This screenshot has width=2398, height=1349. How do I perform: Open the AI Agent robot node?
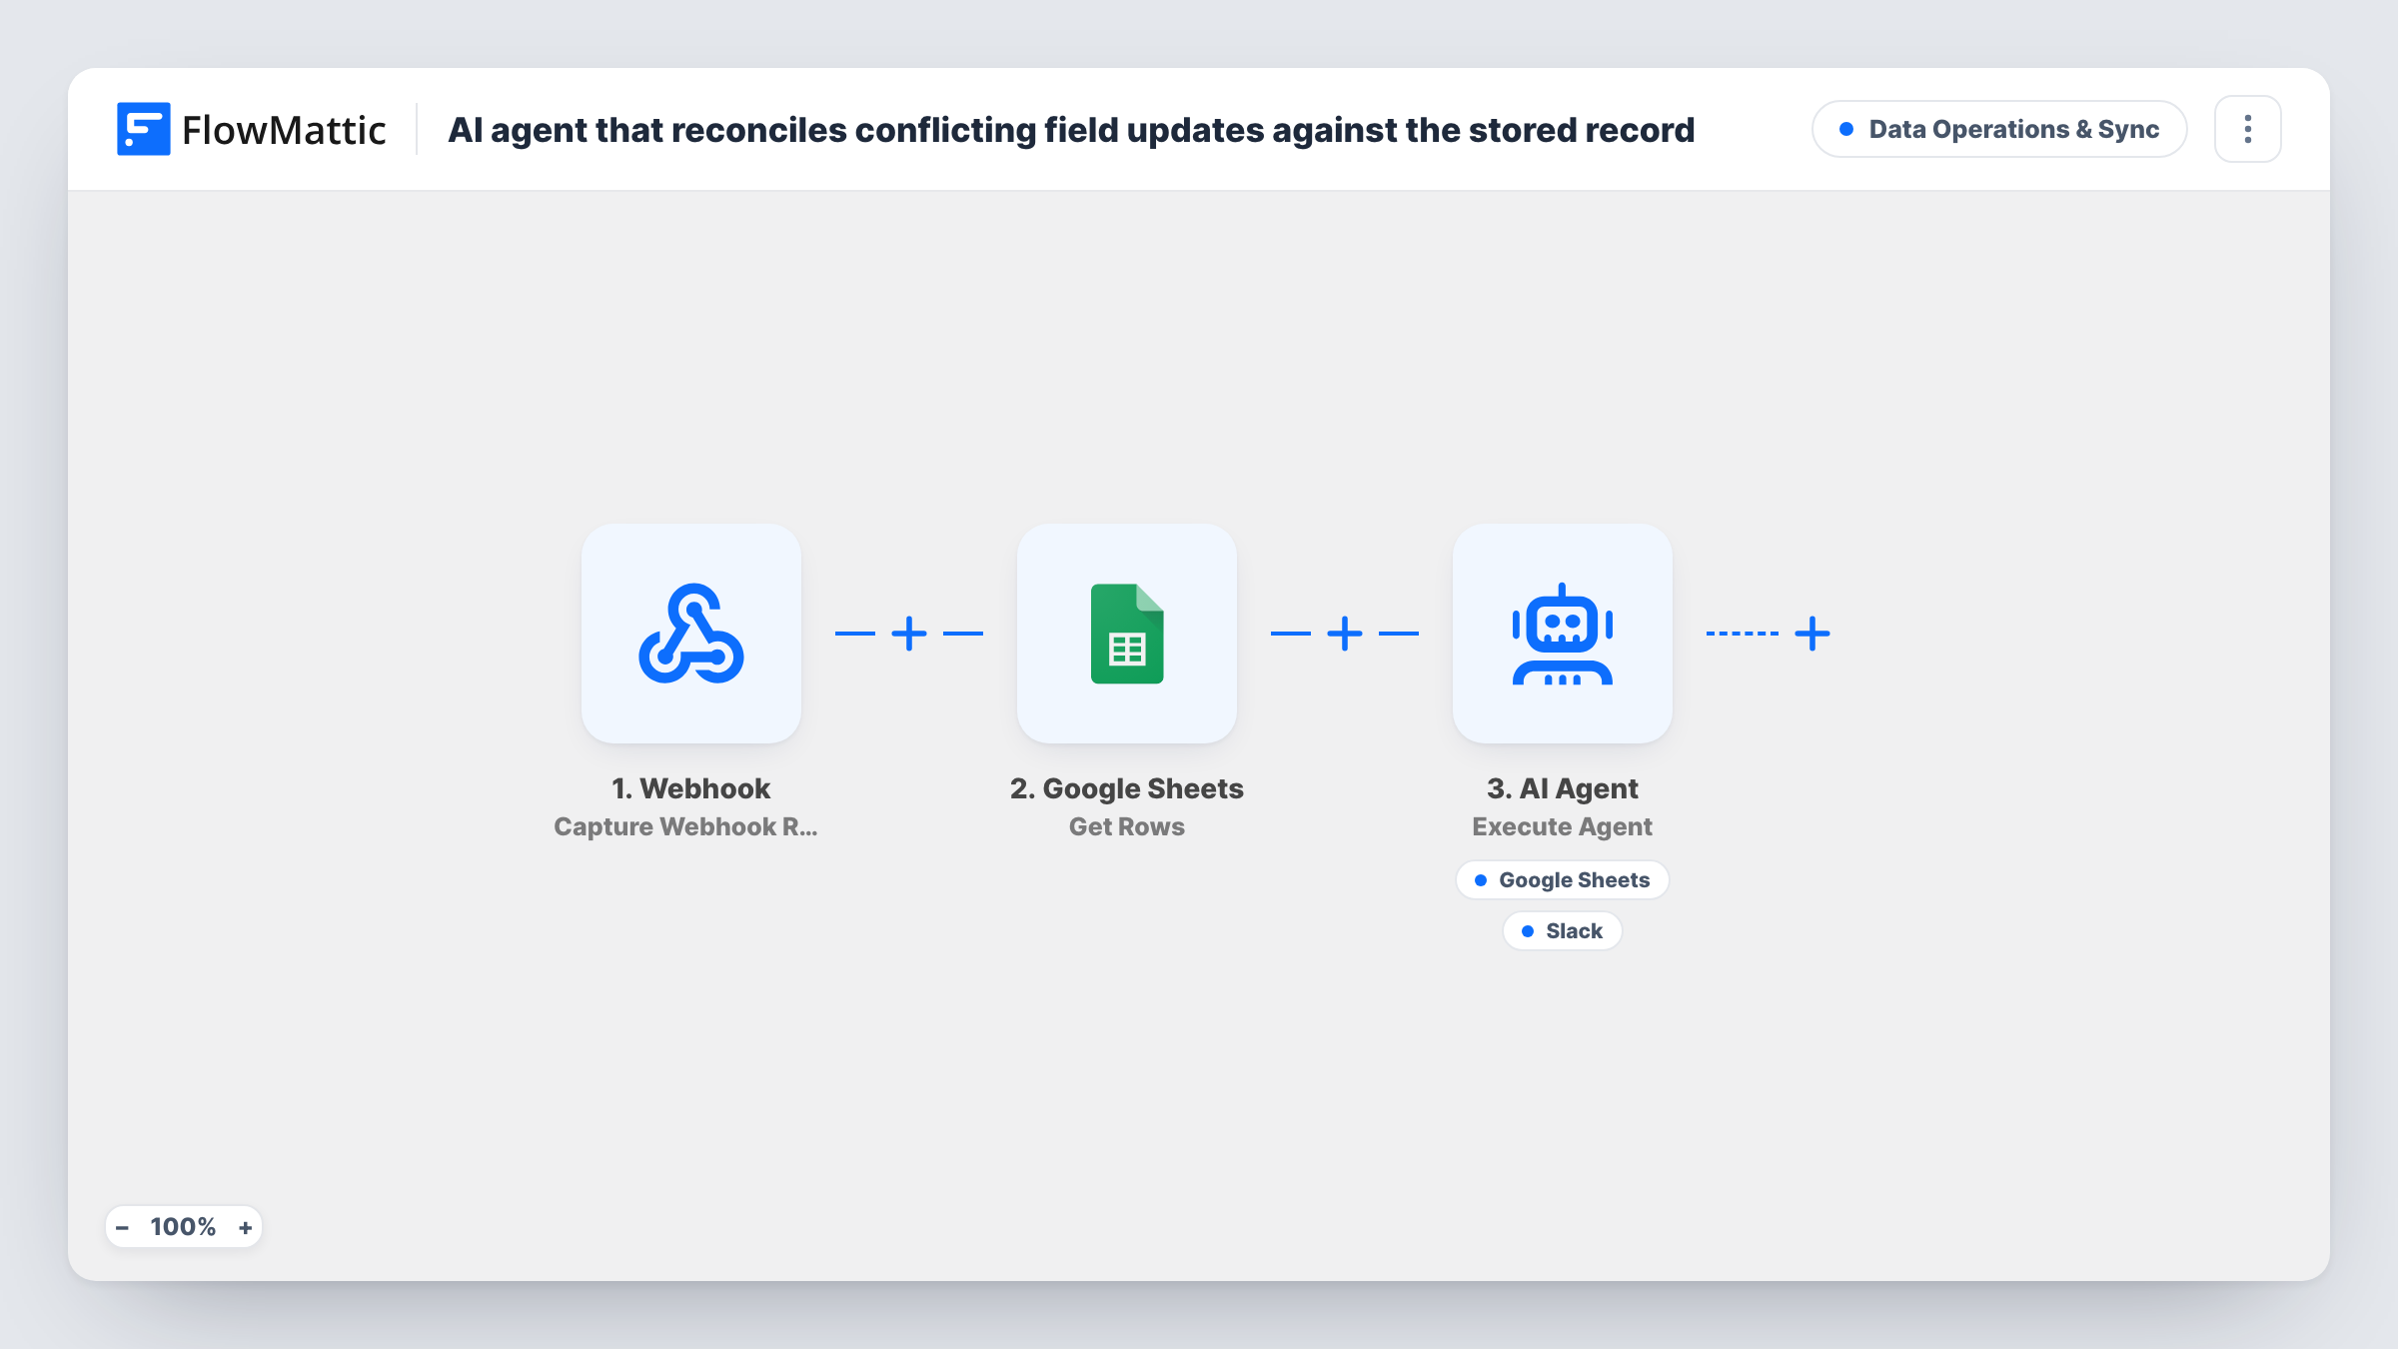(x=1563, y=634)
